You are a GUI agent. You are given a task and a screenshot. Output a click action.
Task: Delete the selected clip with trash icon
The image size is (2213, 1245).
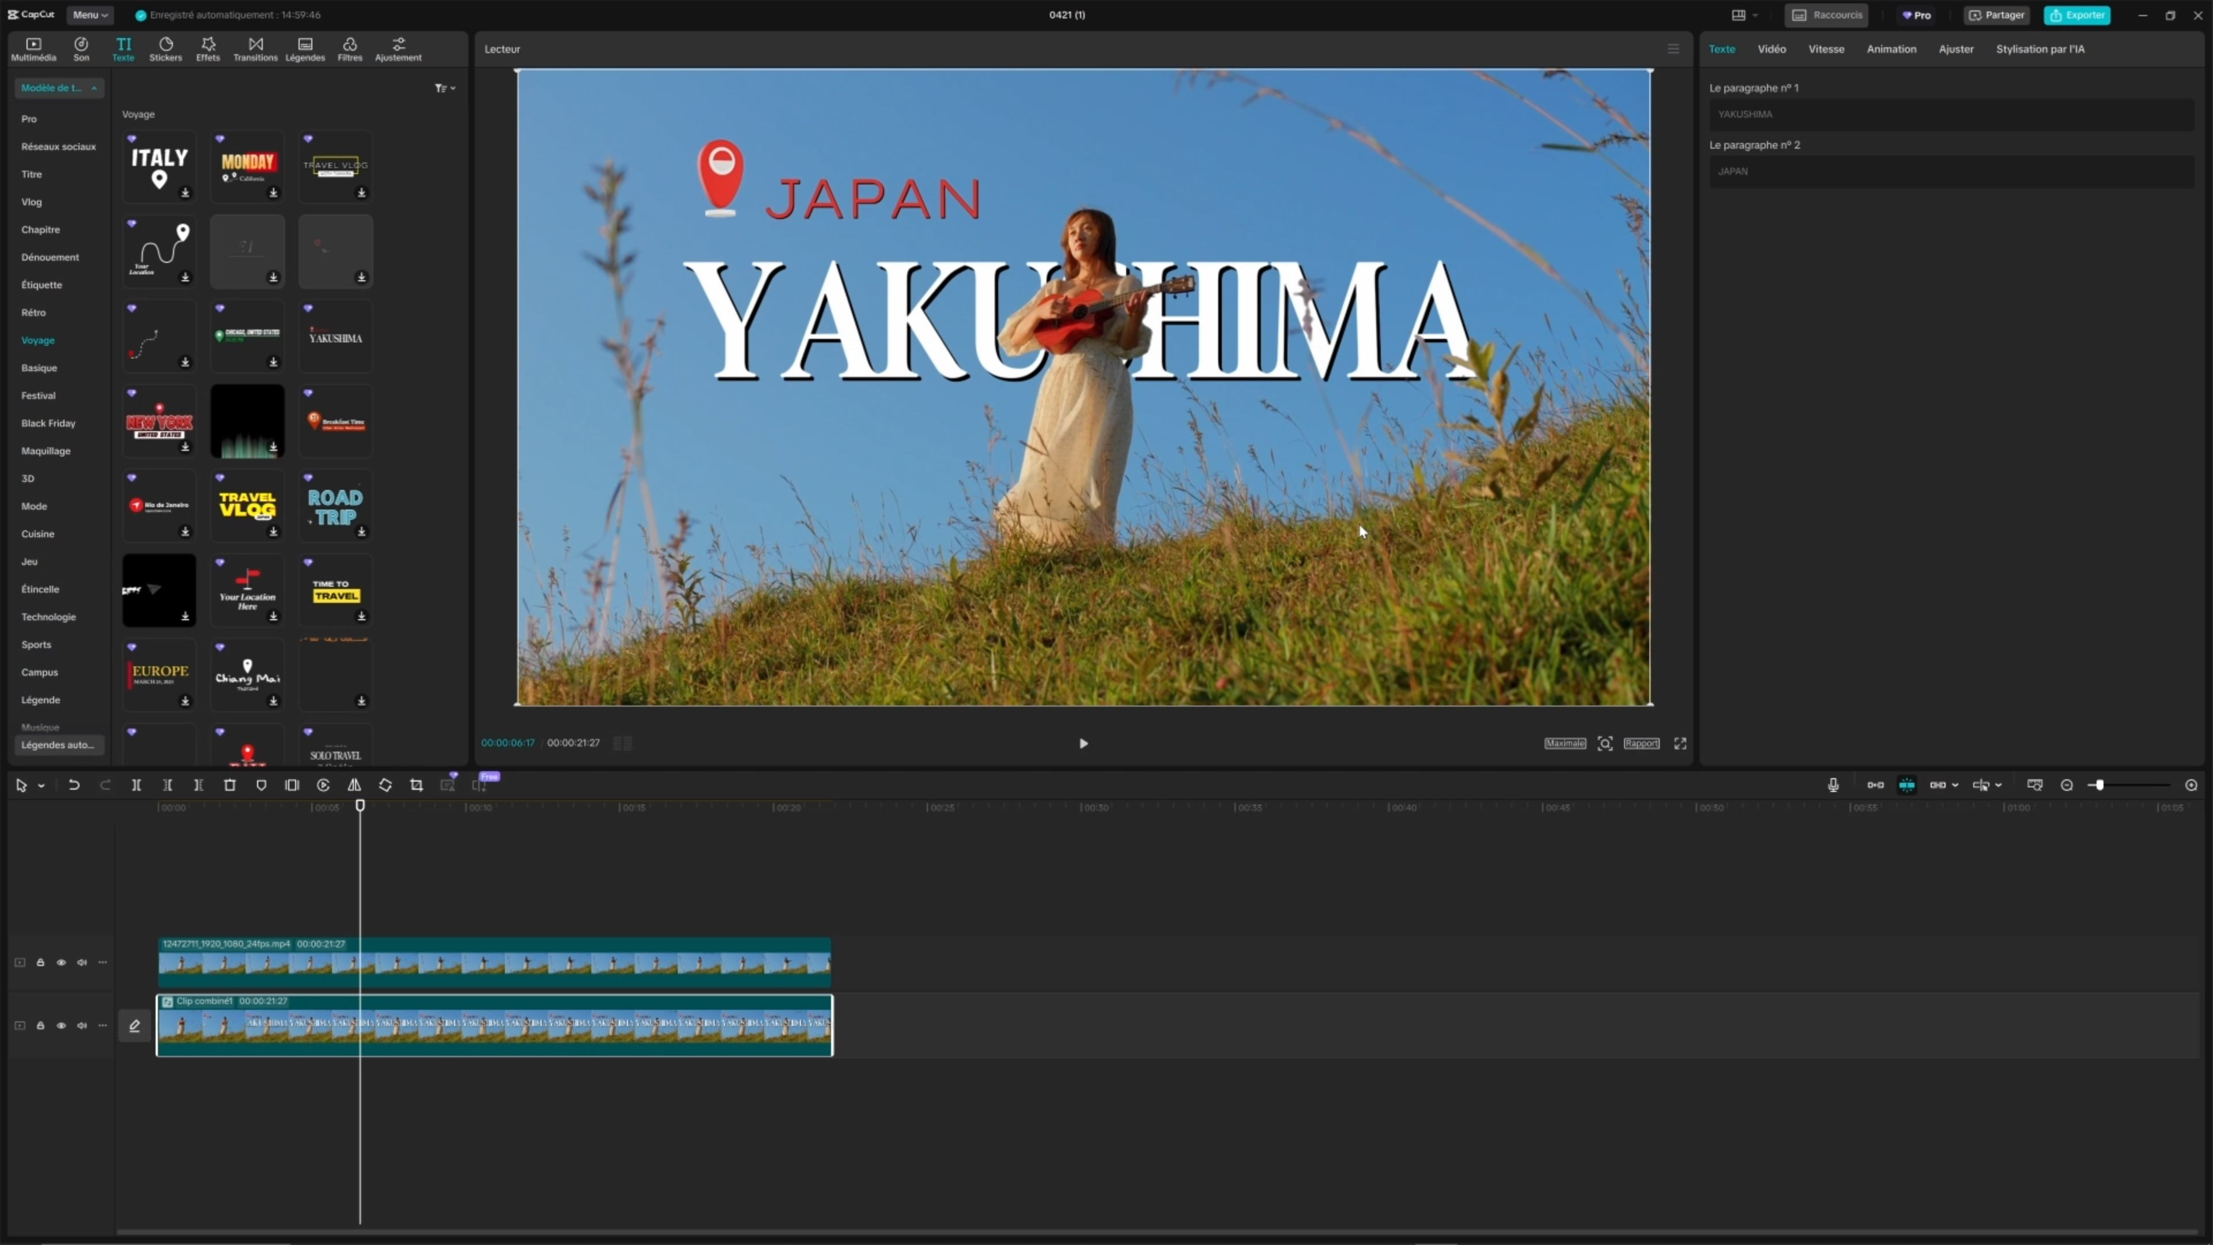pos(229,785)
